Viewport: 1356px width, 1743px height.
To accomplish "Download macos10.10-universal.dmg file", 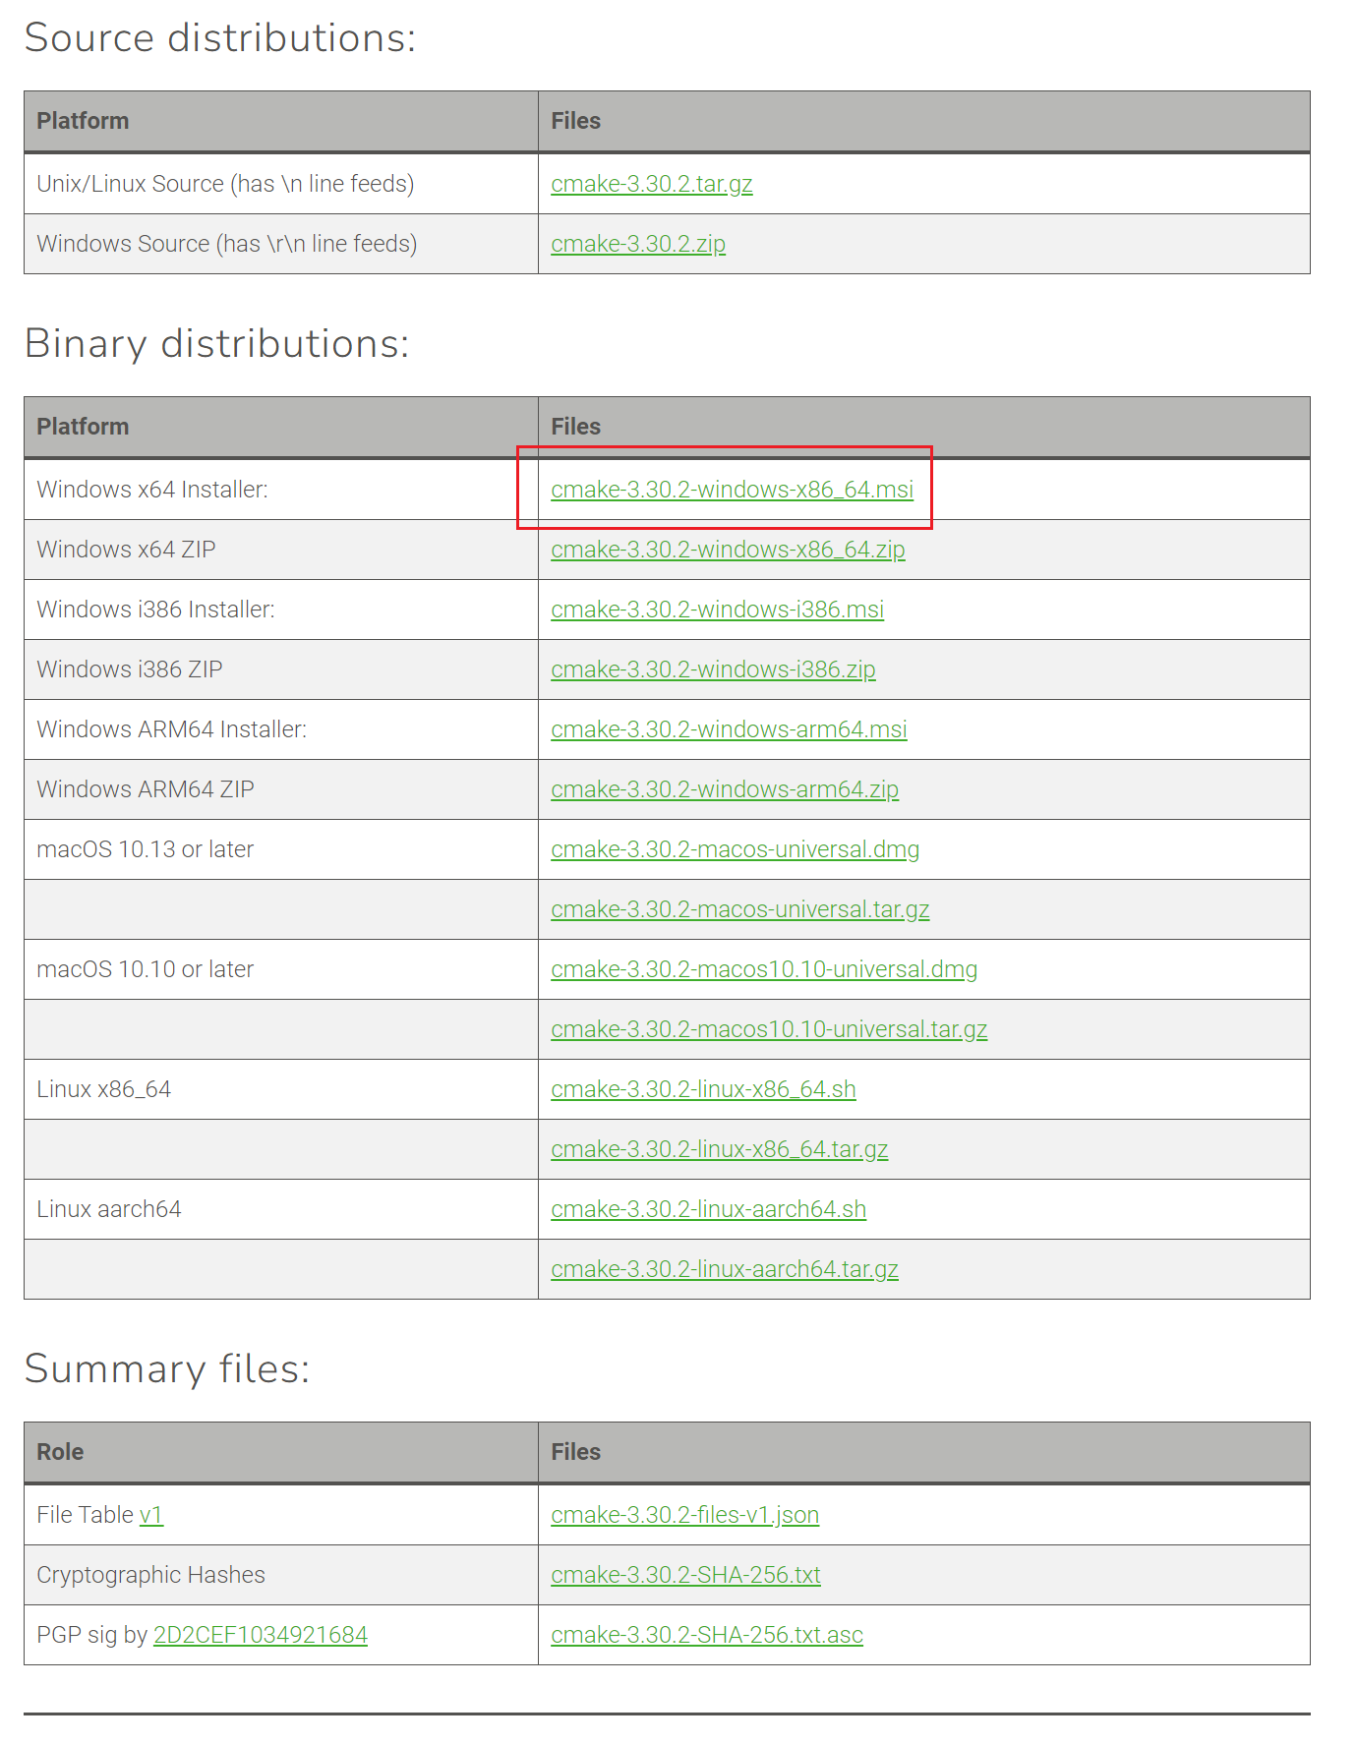I will click(x=764, y=969).
